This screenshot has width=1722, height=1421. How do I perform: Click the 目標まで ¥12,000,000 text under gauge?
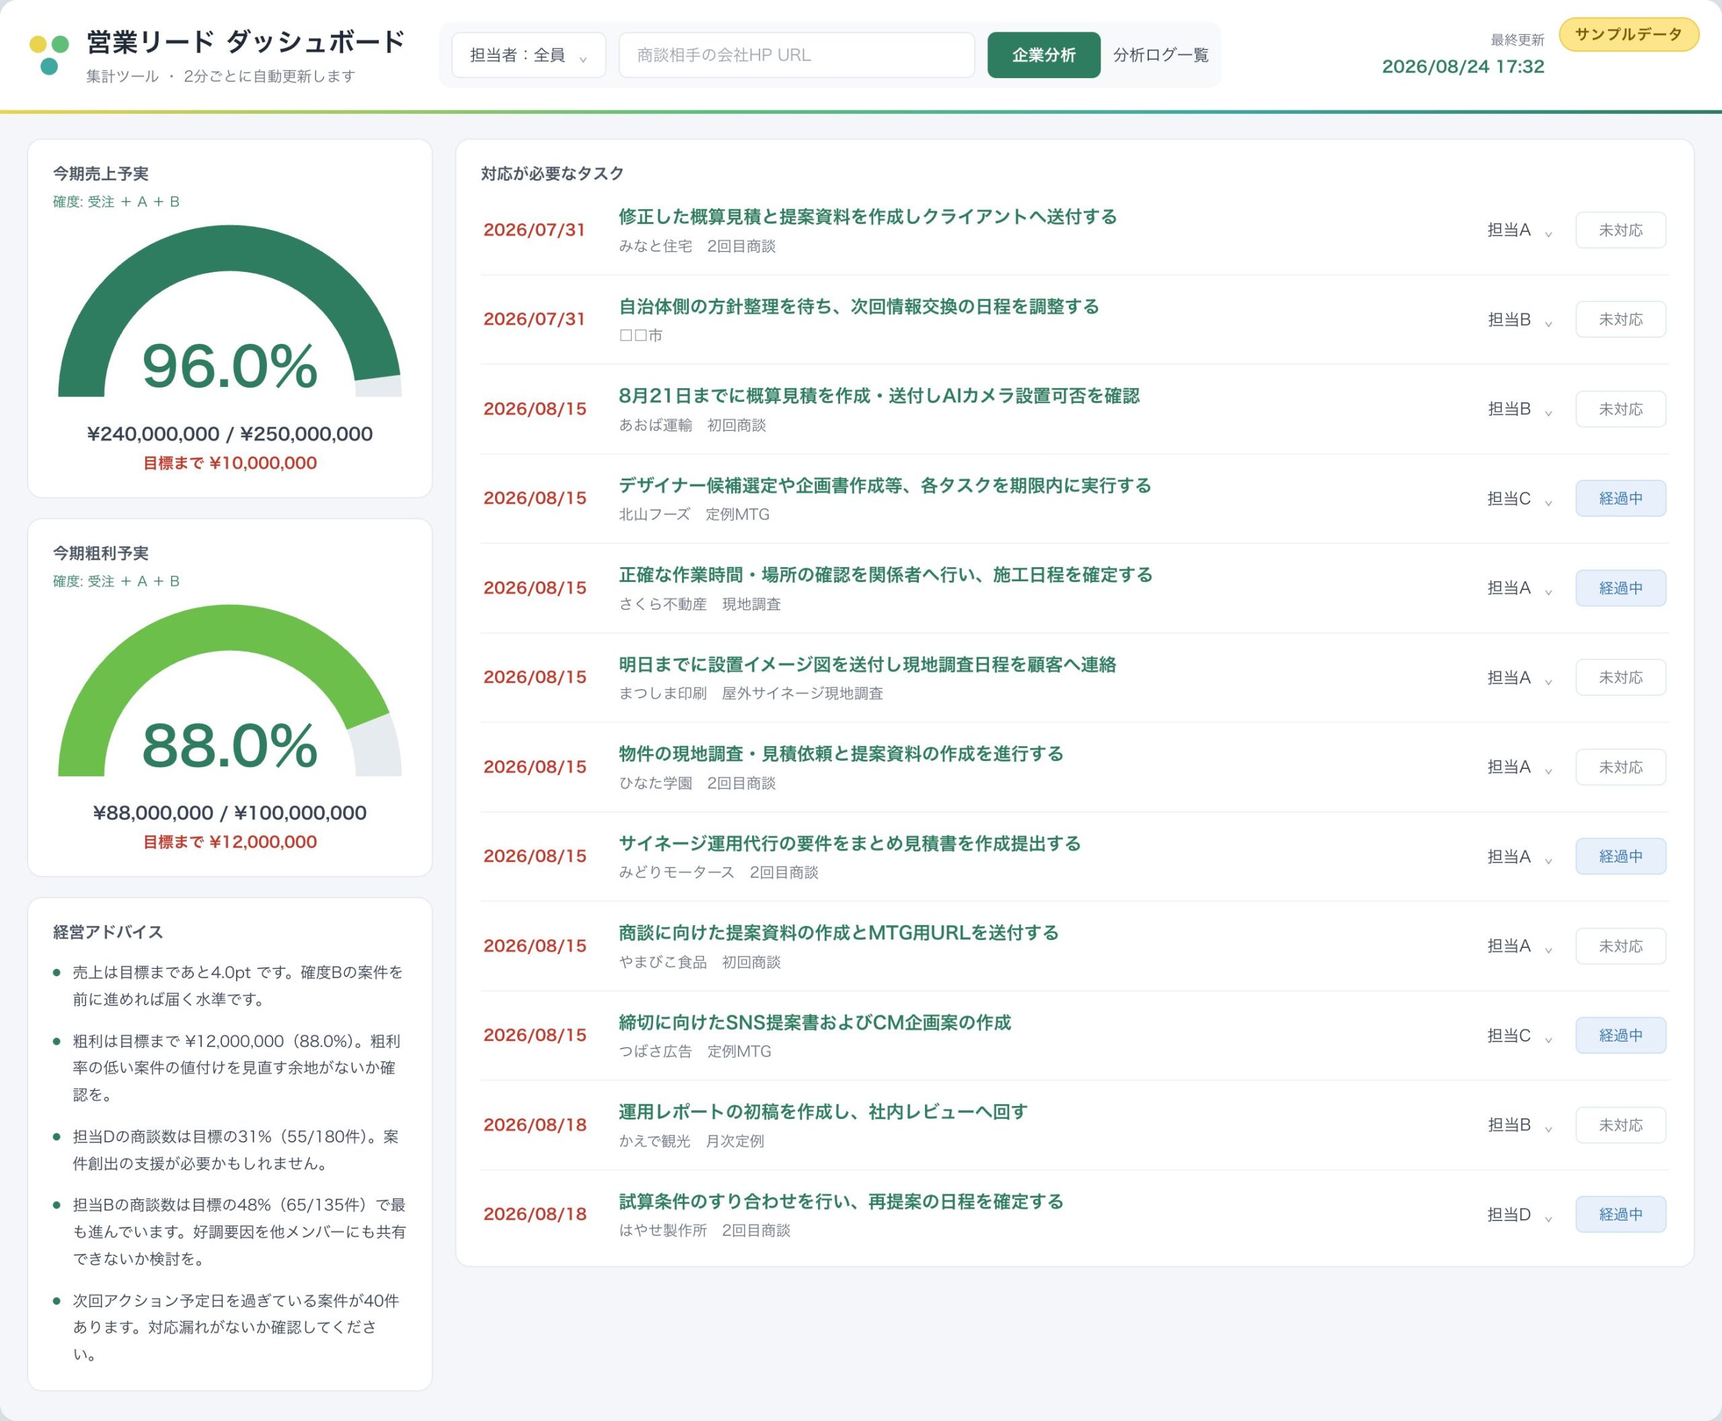click(230, 842)
